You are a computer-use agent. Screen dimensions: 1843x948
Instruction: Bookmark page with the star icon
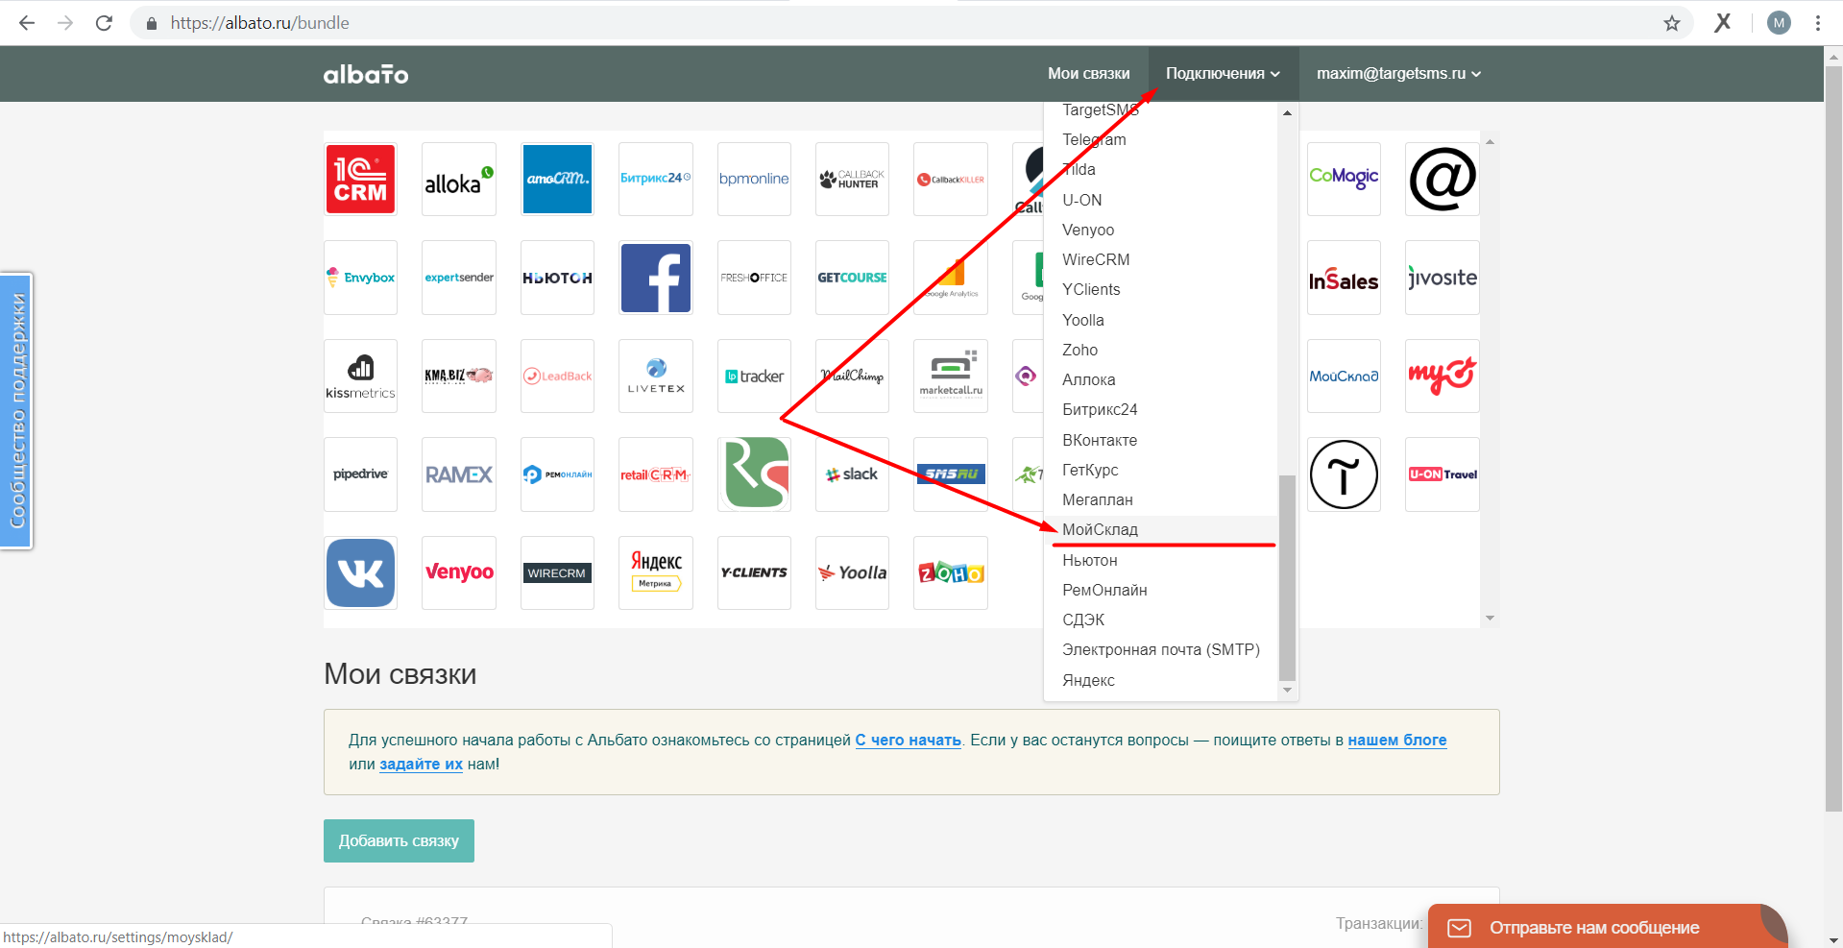pyautogui.click(x=1672, y=23)
